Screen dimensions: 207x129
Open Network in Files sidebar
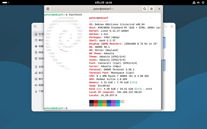(x=38, y=52)
